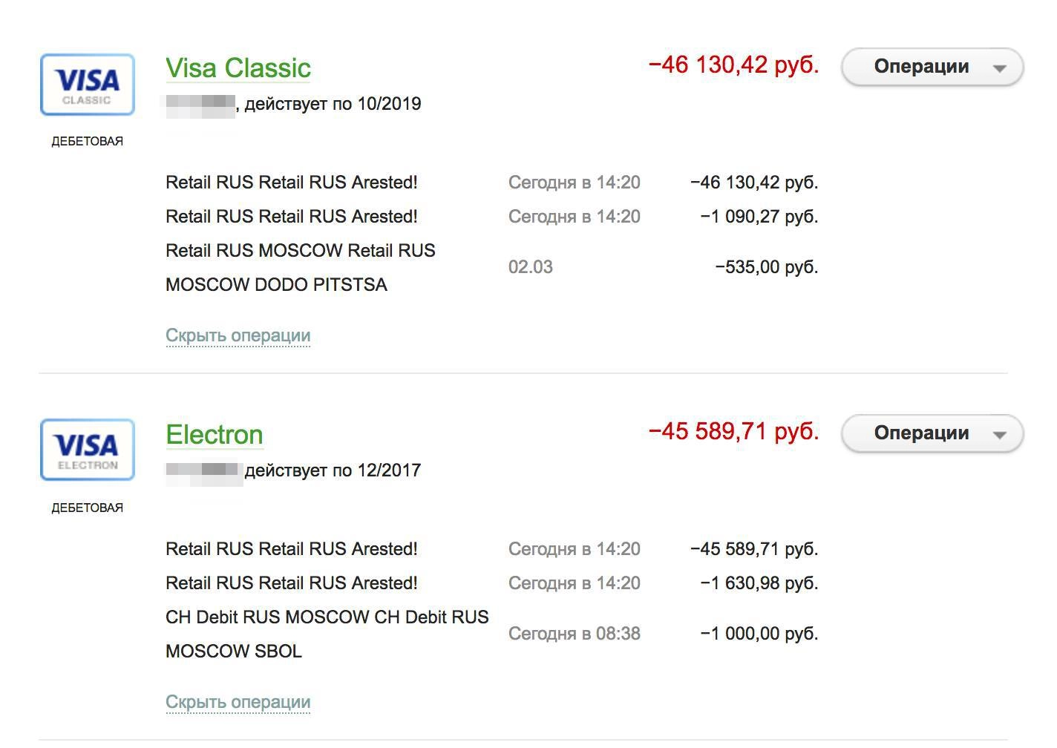Image resolution: width=1057 pixels, height=748 pixels.
Task: Click dropdown arrow on Electron Операции
Action: pyautogui.click(x=999, y=434)
